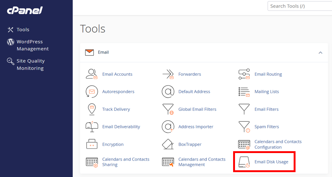Image resolution: width=332 pixels, height=177 pixels.
Task: Click the Default Address @ icon
Action: pyautogui.click(x=168, y=92)
